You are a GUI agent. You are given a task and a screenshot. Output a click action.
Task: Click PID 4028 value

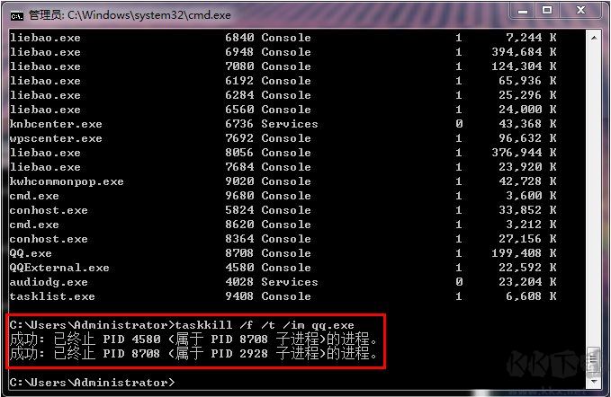pyautogui.click(x=239, y=282)
